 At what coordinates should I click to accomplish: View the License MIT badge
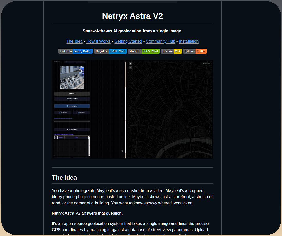171,51
